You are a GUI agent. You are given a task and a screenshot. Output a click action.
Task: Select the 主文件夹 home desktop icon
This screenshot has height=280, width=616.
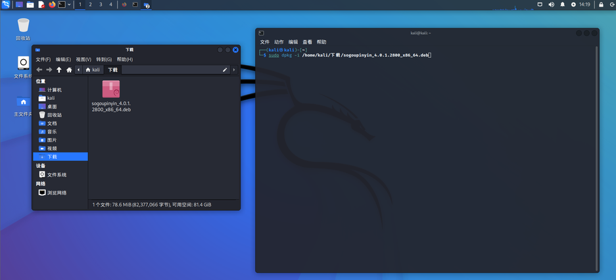(23, 106)
